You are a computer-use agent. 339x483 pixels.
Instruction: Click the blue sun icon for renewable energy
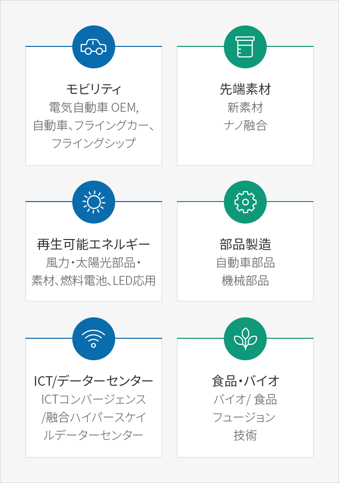coord(94,202)
